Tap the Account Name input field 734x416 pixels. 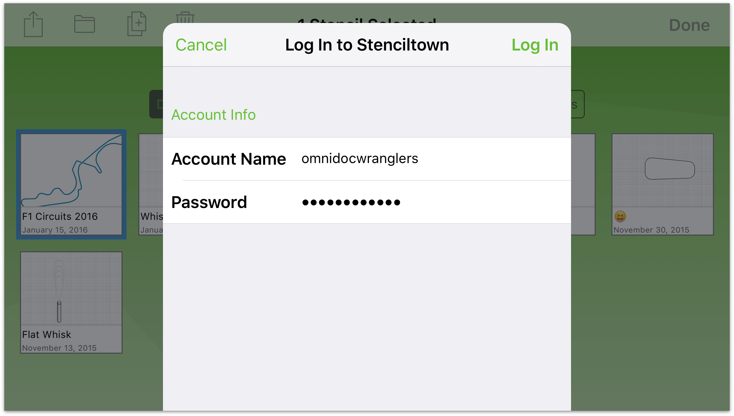(x=431, y=158)
